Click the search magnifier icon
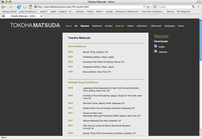This screenshot has height=139, width=202. coord(193,7)
